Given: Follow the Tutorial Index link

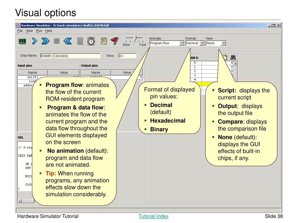Looking at the screenshot, I should (x=153, y=216).
